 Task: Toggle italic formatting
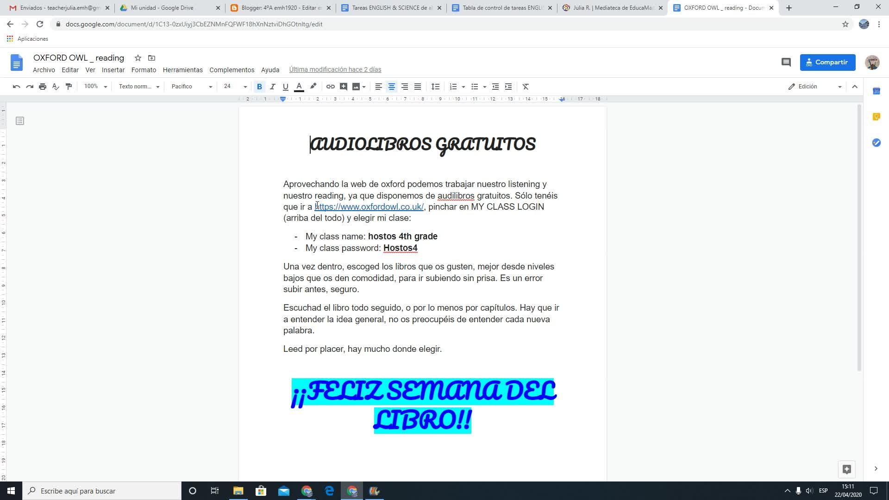coord(272,87)
